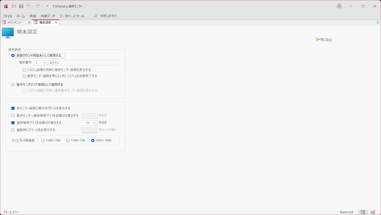The width and height of the screenshot is (381, 215).
Task: Toggle 遅延時にアラーム色を表示する checkbox
Action: (13, 130)
